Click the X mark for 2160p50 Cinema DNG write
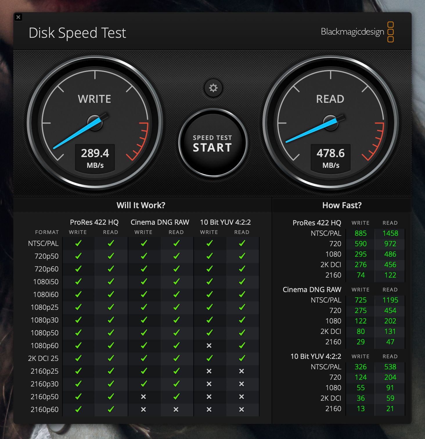 click(143, 397)
